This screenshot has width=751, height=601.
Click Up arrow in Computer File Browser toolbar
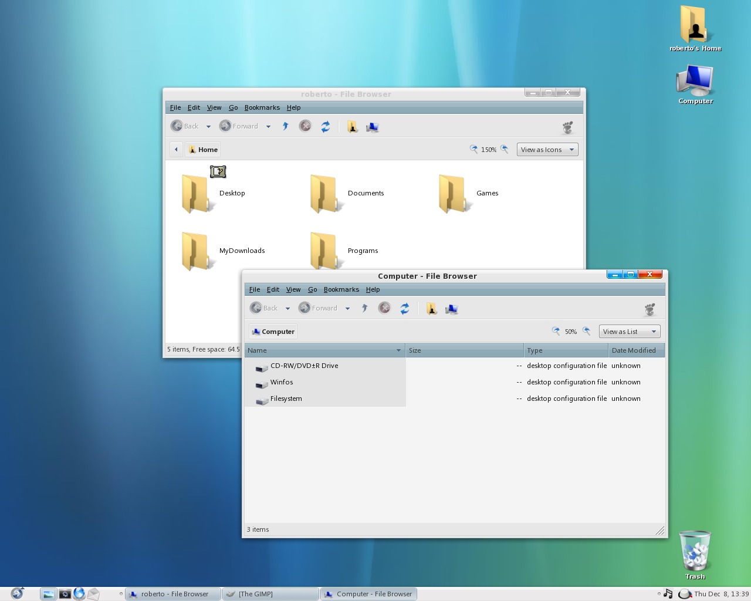click(x=364, y=308)
